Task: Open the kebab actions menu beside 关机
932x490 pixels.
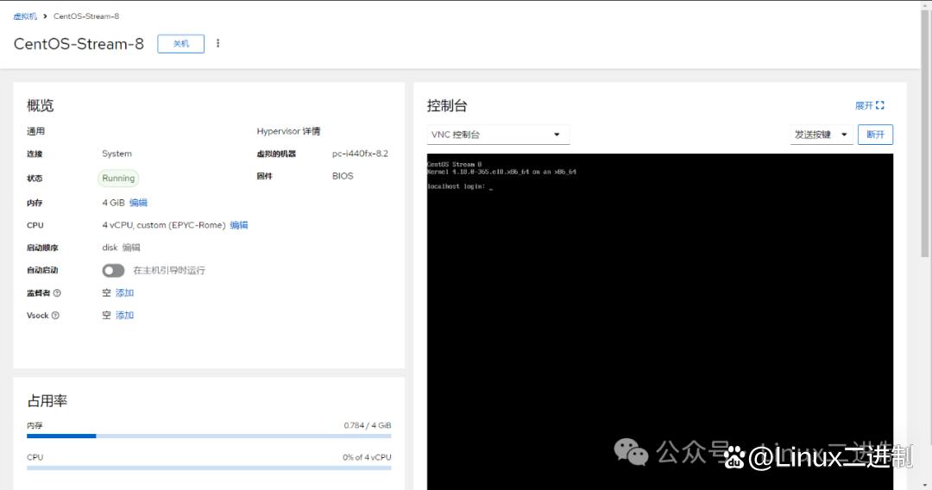Action: [x=218, y=43]
